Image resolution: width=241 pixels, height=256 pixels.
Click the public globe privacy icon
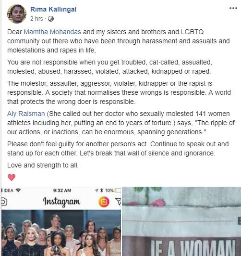51,19
